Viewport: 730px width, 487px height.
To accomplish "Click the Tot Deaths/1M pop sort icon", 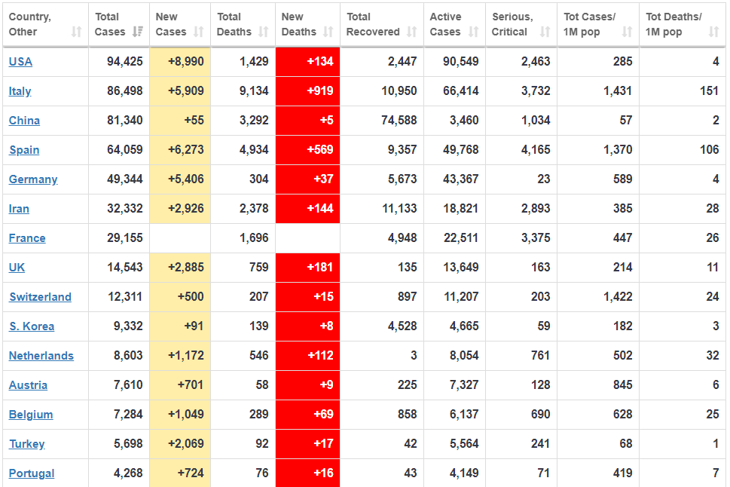I will click(714, 32).
